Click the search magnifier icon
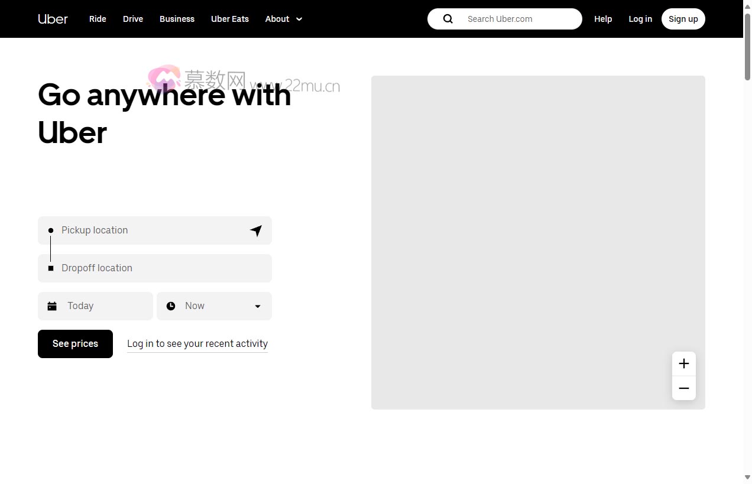This screenshot has height=484, width=752. coord(448,19)
